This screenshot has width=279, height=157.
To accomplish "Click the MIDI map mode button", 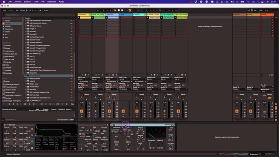I will point(261,10).
